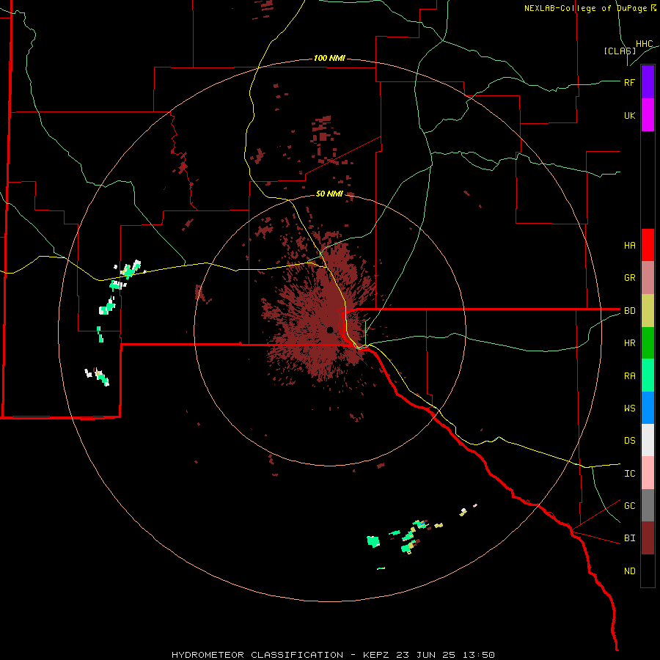
Task: Click the 100 NMI range ring label
Action: click(x=329, y=58)
